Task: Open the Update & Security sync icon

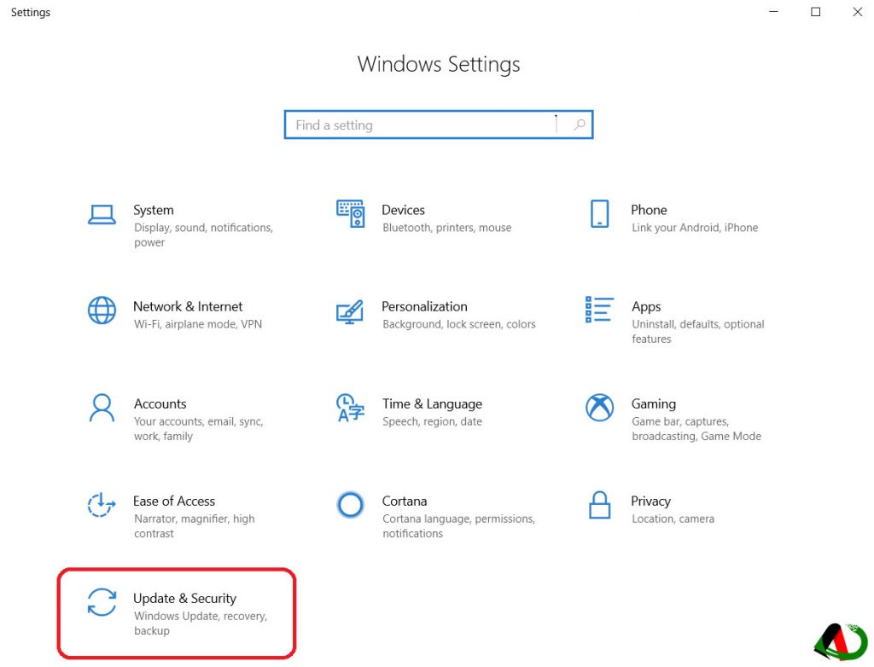Action: tap(102, 602)
